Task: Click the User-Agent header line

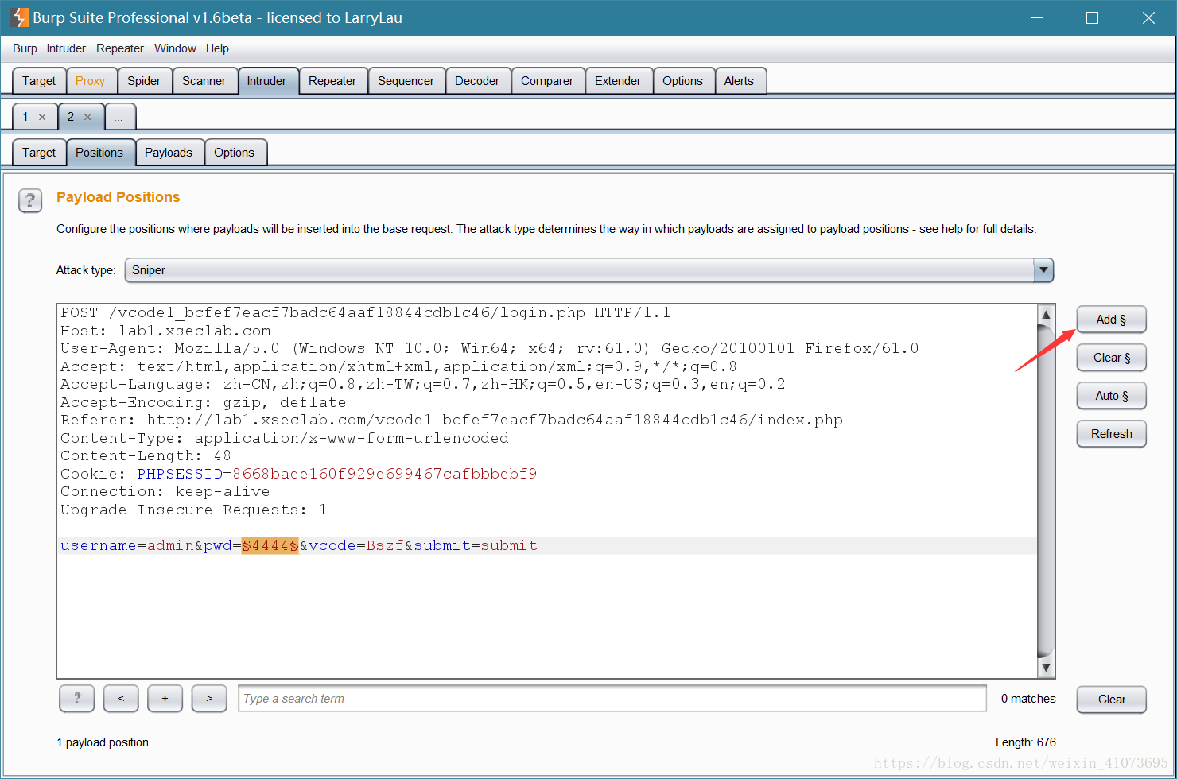Action: pyautogui.click(x=490, y=348)
